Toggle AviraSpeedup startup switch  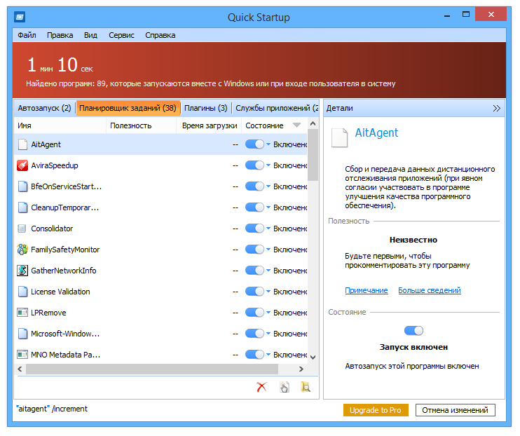254,165
